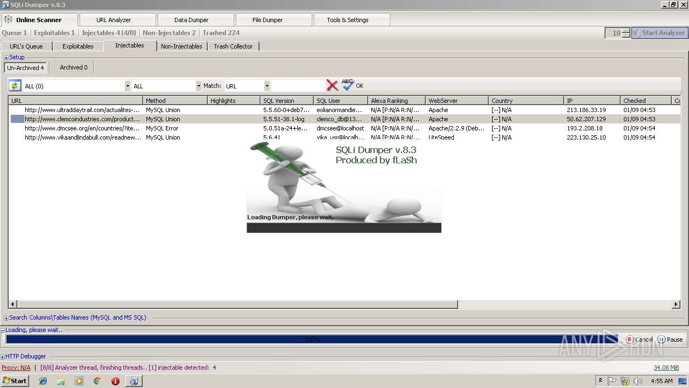This screenshot has height=388, width=689.
Task: Switch to the Non-Injectables tab
Action: coord(181,46)
